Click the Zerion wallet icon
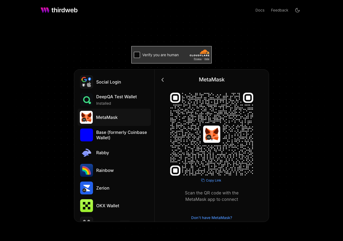 [x=87, y=188]
